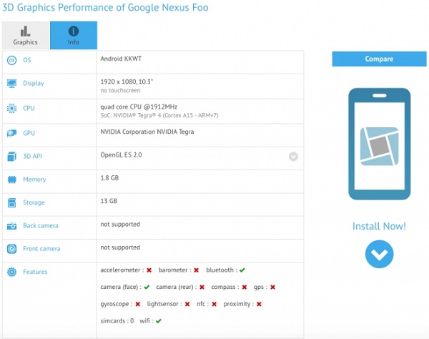Click the 1.8 GB memory value
Image resolution: width=429 pixels, height=339 pixels.
pyautogui.click(x=109, y=178)
